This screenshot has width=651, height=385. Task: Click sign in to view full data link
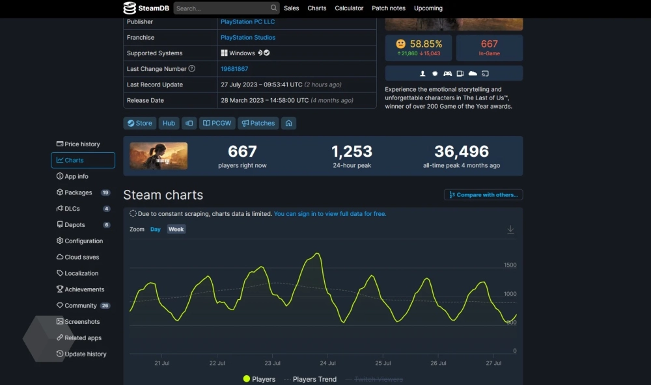click(x=329, y=213)
